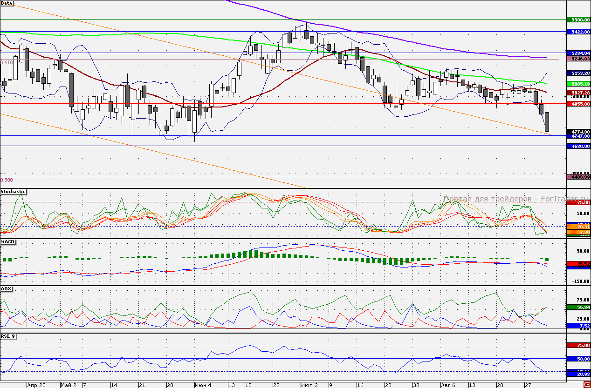591x388 pixels.
Task: Click the red 4955.00 price level tag
Action: point(578,104)
